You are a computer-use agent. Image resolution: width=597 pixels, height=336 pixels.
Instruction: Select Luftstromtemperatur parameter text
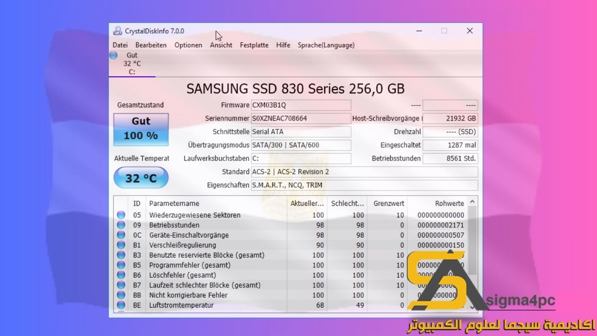click(x=181, y=305)
